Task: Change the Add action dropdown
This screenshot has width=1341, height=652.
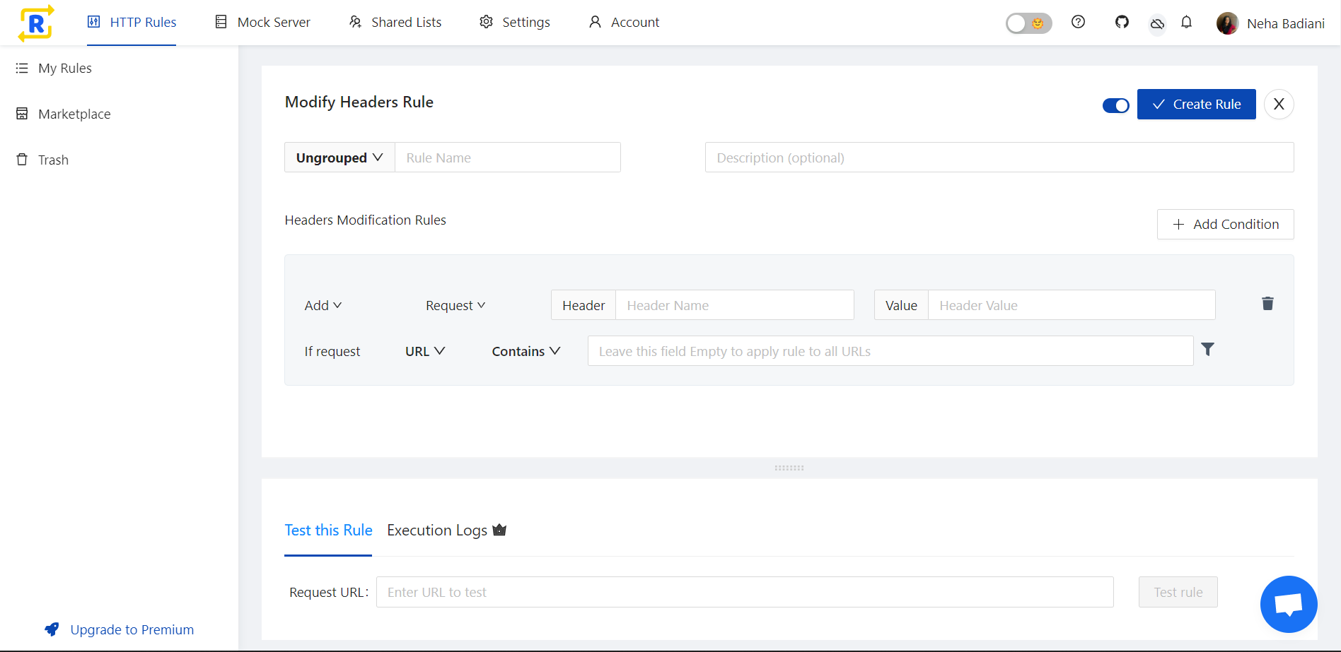Action: pos(323,304)
